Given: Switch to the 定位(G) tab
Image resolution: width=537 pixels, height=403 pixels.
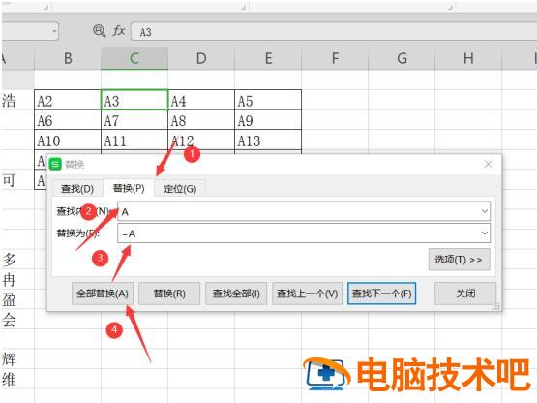Looking at the screenshot, I should pyautogui.click(x=180, y=188).
